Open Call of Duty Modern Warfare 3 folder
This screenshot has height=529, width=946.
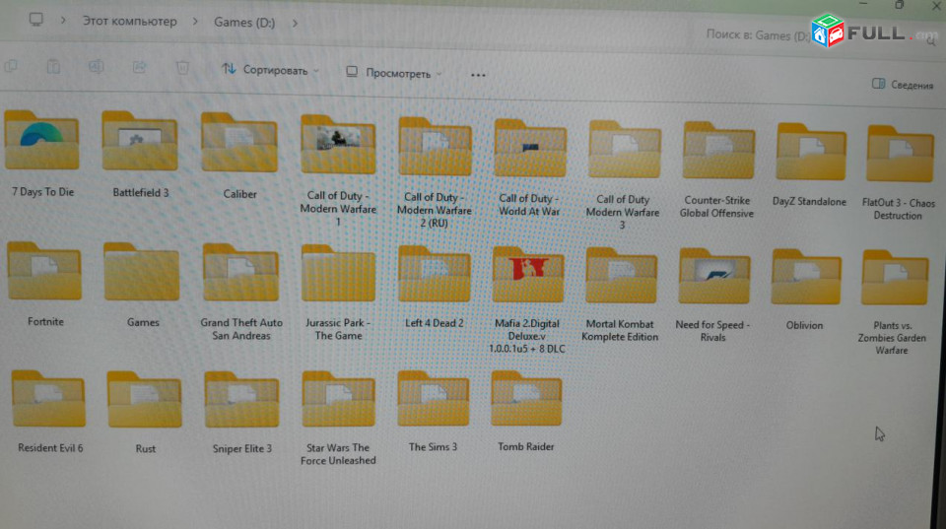pos(625,150)
